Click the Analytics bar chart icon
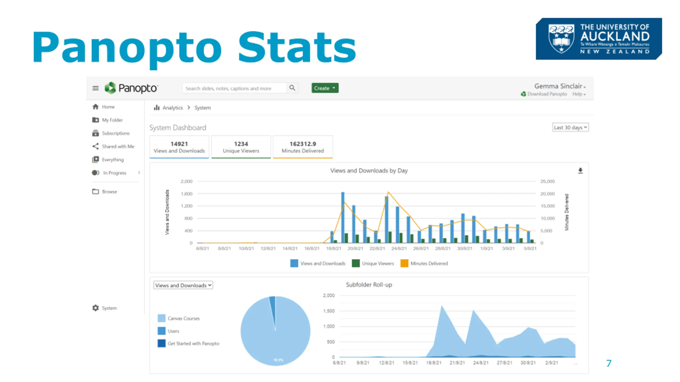Image resolution: width=680 pixels, height=382 pixels. coord(157,107)
